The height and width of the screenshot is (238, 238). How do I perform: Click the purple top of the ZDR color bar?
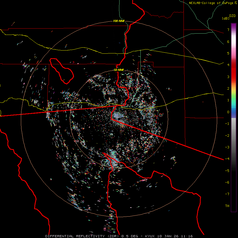[x=234, y=26]
